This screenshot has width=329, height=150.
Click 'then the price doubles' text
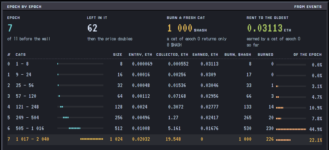coord(110,39)
